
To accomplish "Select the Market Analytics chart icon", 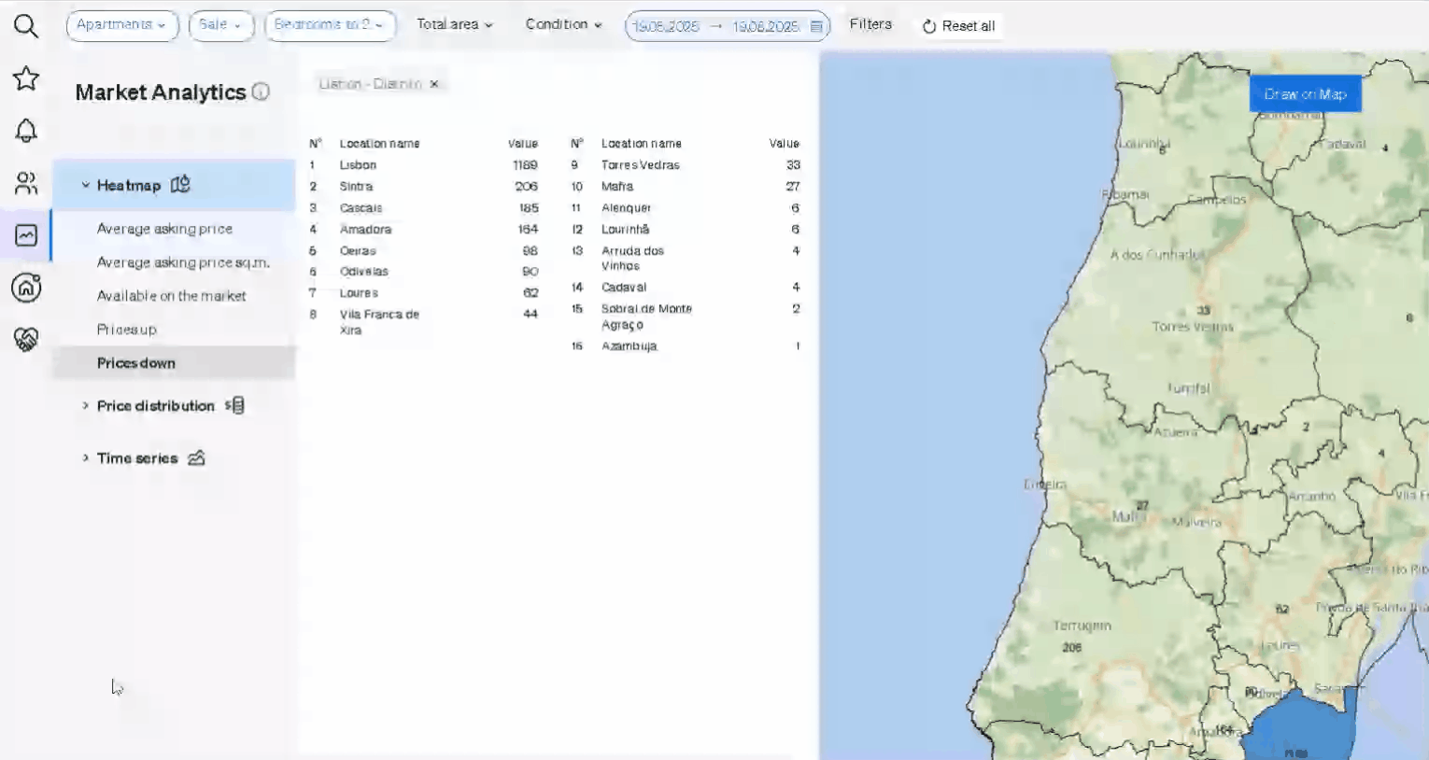I will pyautogui.click(x=26, y=235).
